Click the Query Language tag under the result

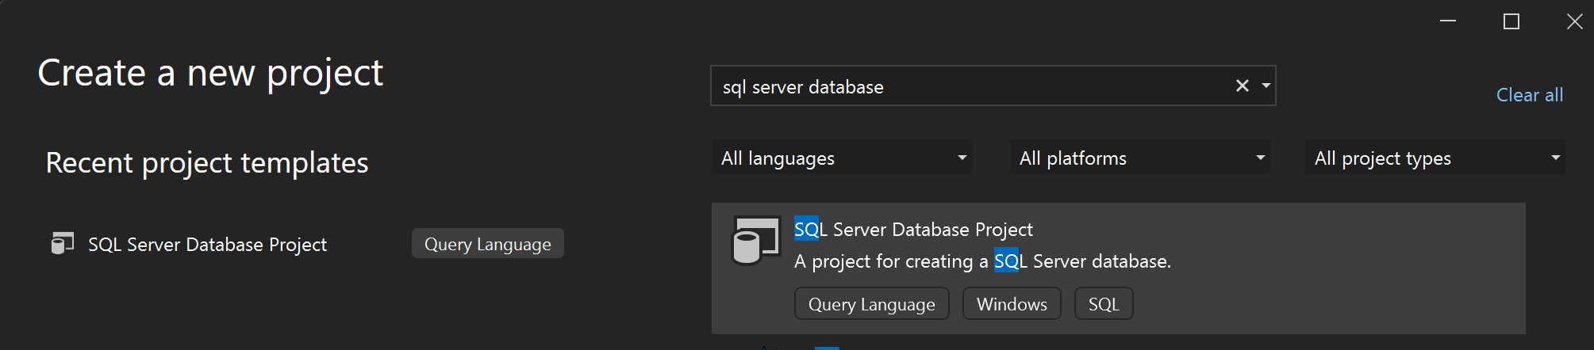(871, 304)
